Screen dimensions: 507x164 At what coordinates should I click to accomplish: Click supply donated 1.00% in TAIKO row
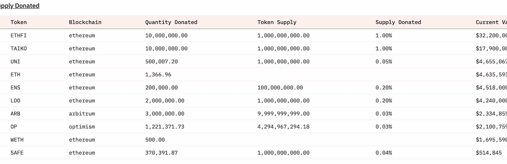point(383,49)
